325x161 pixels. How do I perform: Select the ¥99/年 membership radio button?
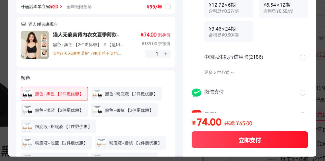pyautogui.click(x=168, y=6)
